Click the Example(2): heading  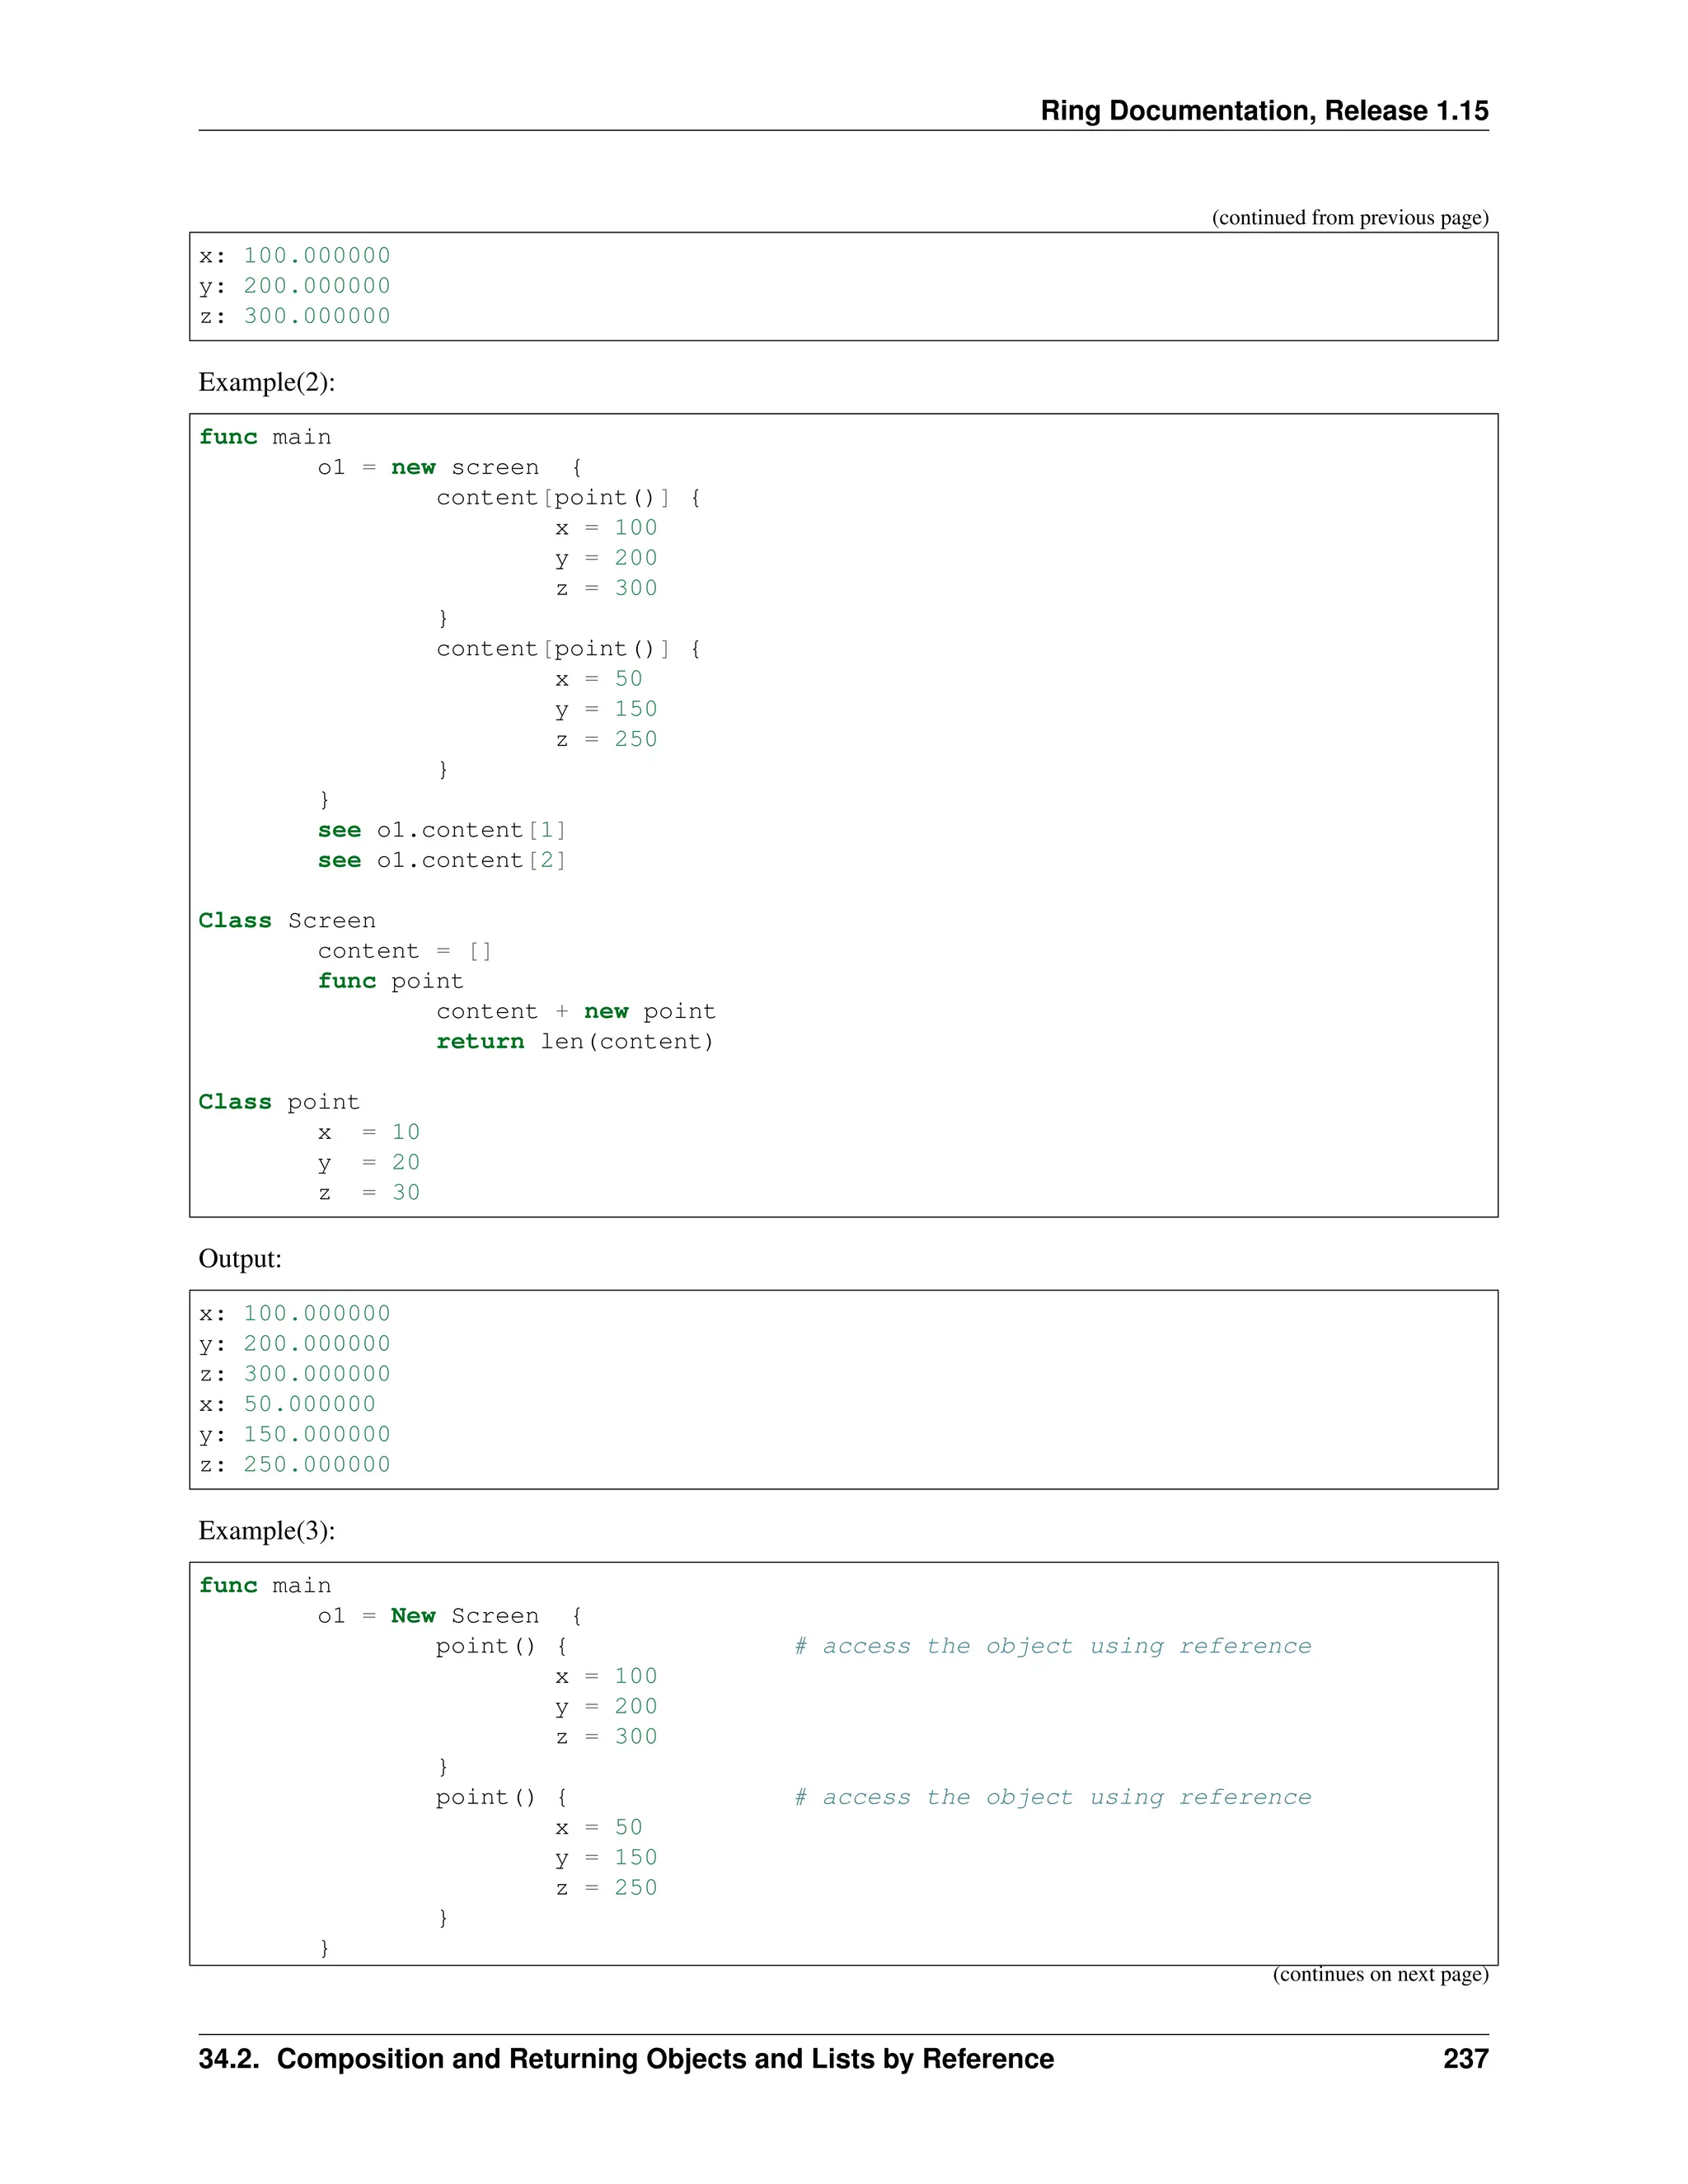tap(266, 382)
